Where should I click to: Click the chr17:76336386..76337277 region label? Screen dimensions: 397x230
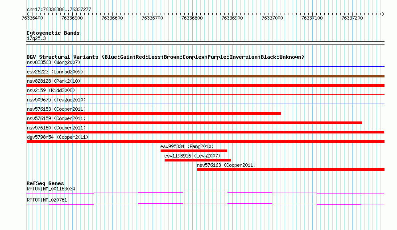[59, 9]
